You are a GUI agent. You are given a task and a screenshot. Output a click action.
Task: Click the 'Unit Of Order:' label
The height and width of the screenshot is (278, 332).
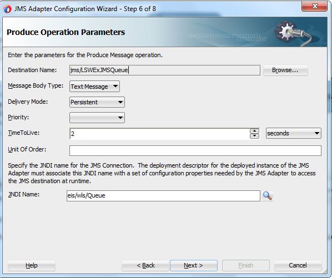tap(27, 149)
